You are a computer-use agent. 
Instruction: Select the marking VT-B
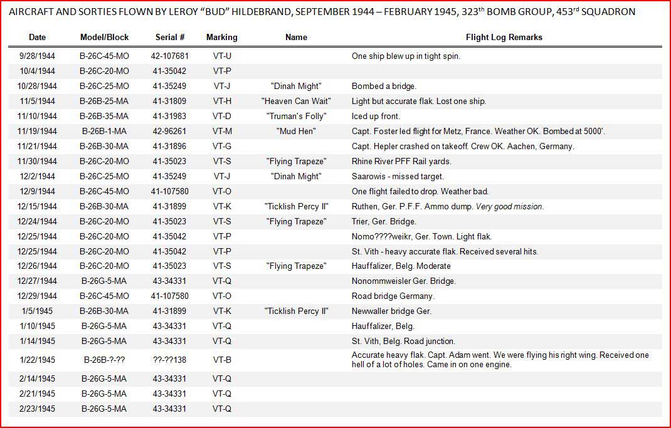click(222, 360)
